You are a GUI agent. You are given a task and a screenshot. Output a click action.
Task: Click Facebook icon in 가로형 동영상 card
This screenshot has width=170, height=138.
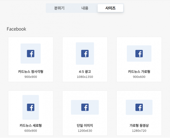[139, 107]
